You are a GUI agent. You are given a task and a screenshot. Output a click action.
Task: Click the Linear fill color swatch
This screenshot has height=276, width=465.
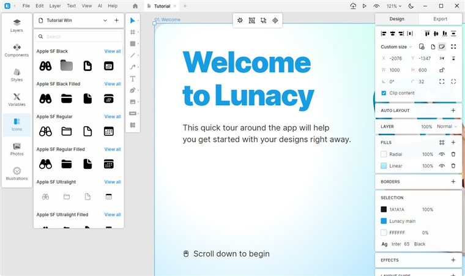tap(384, 166)
